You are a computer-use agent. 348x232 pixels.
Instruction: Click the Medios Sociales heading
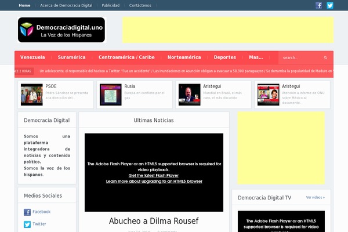(43, 195)
